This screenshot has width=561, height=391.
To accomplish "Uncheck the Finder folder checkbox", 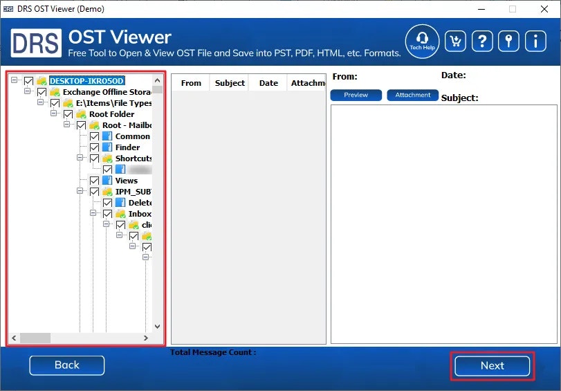I will tap(95, 147).
